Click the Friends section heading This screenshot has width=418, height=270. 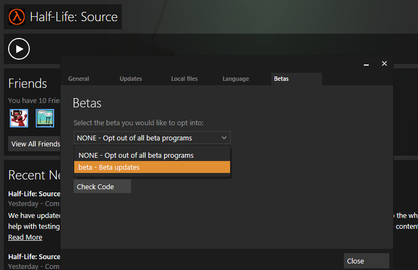pyautogui.click(x=28, y=83)
